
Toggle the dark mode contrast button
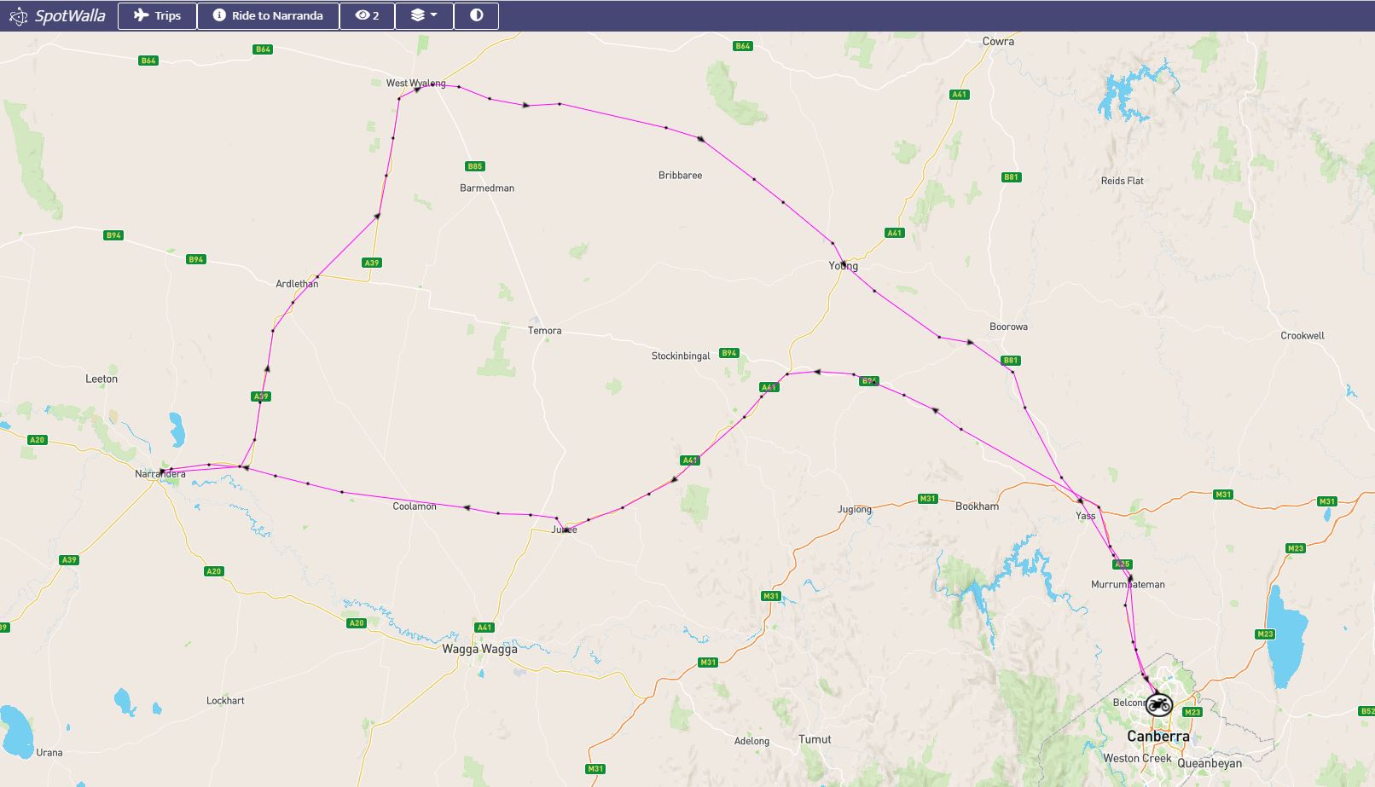[476, 15]
